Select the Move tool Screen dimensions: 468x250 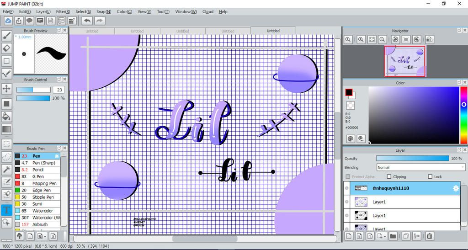click(x=6, y=89)
